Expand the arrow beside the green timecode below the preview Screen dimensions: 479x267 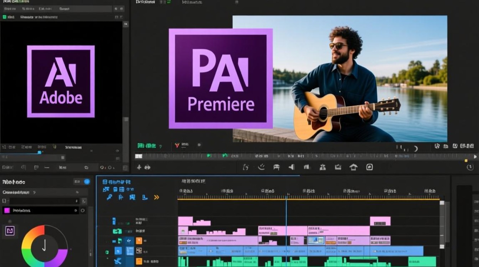(161, 146)
